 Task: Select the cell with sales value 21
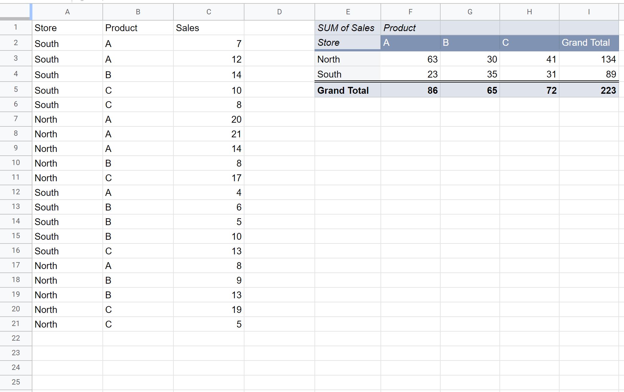[x=209, y=134]
